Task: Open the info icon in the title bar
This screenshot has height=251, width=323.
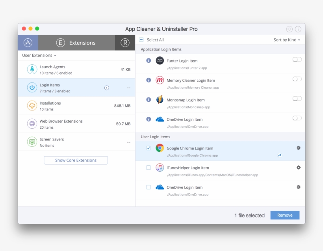Action: tap(298, 29)
